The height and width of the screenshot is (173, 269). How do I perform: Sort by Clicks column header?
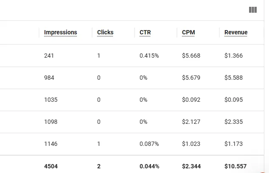pyautogui.click(x=105, y=32)
